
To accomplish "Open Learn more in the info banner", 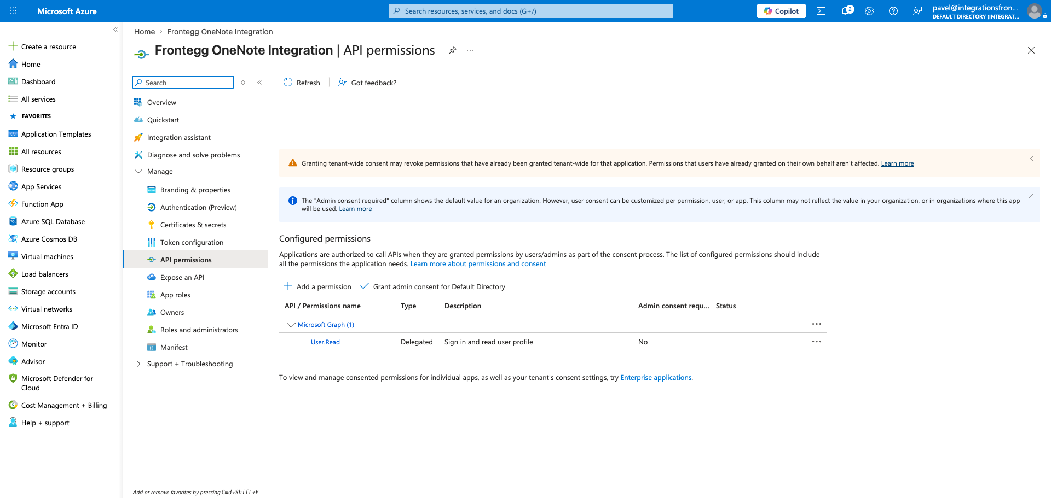I will (x=355, y=209).
